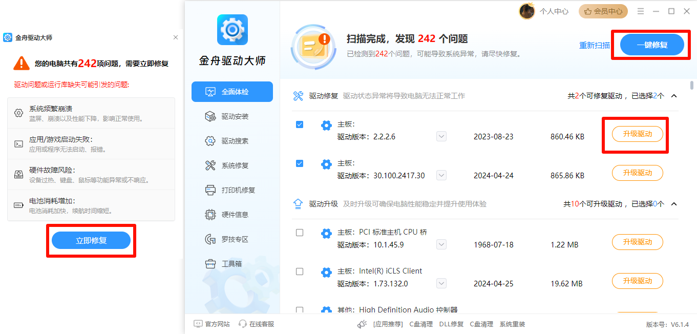Click the monitor icon for 官方网站
The image size is (697, 334).
(x=198, y=324)
